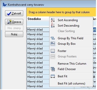Choose Sort Ascending from context menu
The height and width of the screenshot is (90, 97).
pyautogui.click(x=71, y=20)
